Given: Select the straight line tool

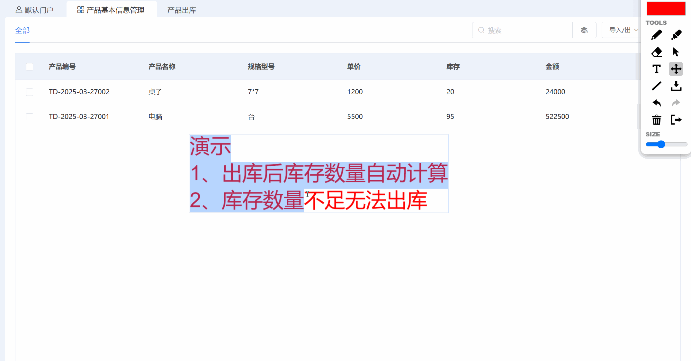Looking at the screenshot, I should tap(656, 86).
